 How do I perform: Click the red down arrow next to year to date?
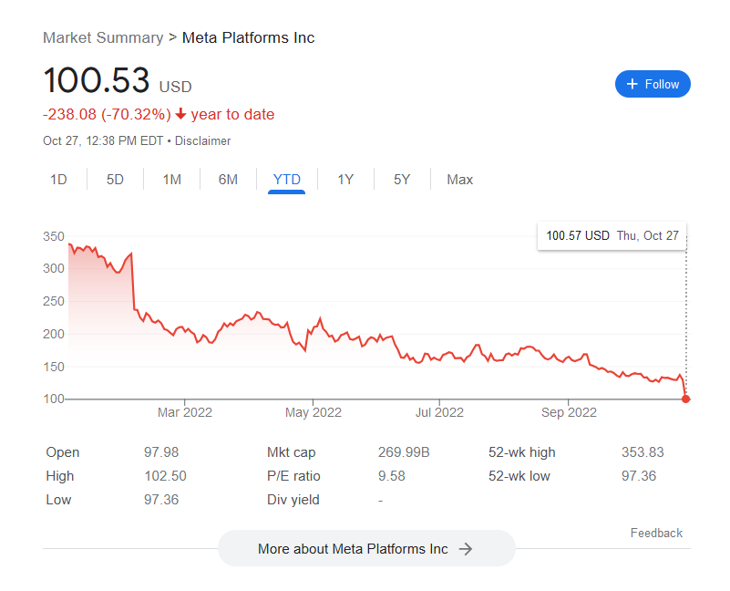180,114
